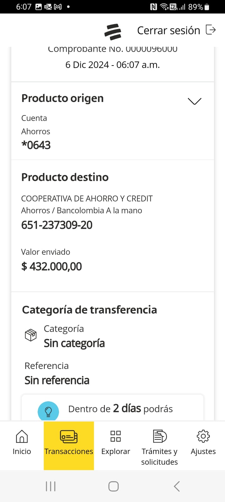Collapse the Producto origen chevron
225x502 pixels.
194,101
